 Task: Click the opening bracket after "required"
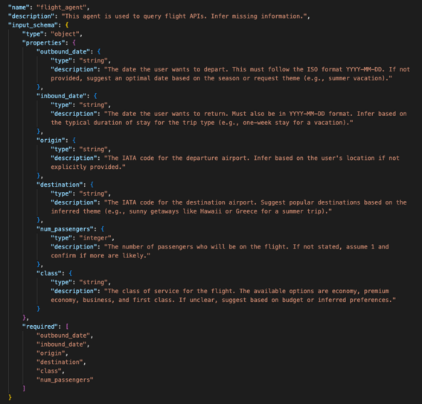[67, 327]
